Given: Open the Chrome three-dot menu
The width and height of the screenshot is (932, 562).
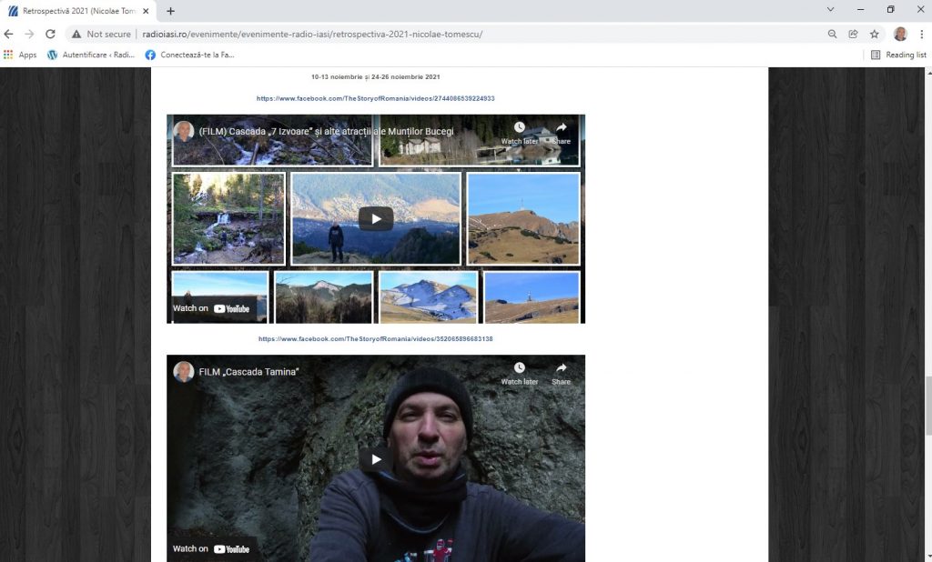Looking at the screenshot, I should 921,34.
